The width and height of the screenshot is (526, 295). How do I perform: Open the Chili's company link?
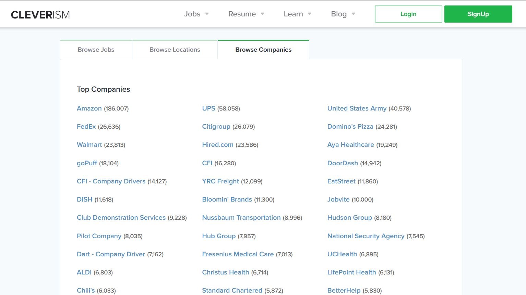tap(86, 291)
